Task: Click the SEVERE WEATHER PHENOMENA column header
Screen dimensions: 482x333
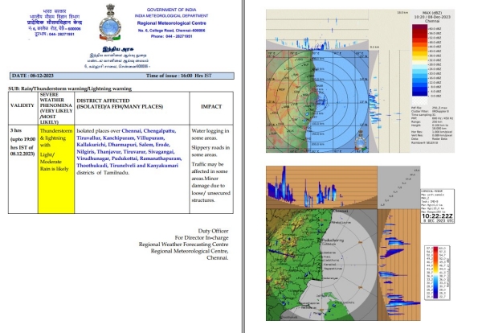Action: coord(56,109)
